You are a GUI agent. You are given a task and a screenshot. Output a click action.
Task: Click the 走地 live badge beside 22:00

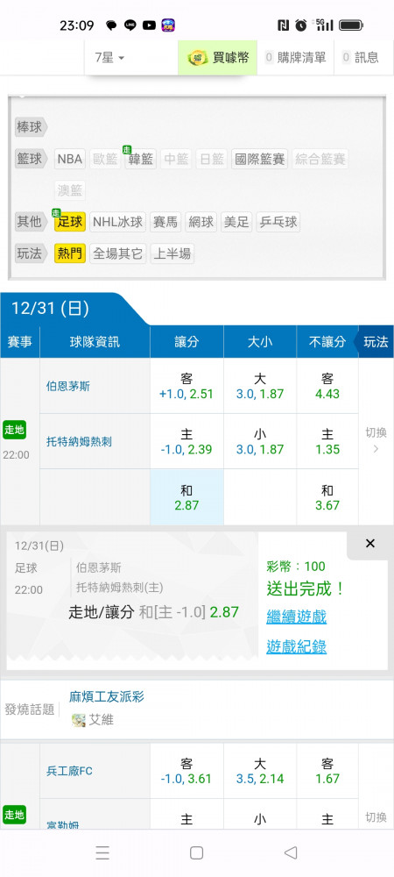15,430
